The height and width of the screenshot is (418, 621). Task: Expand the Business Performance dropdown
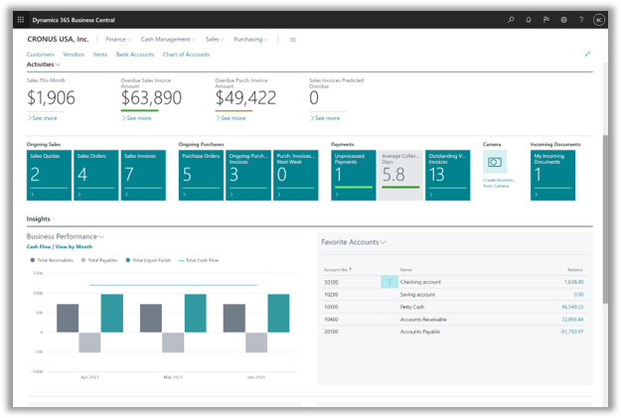[x=66, y=236]
